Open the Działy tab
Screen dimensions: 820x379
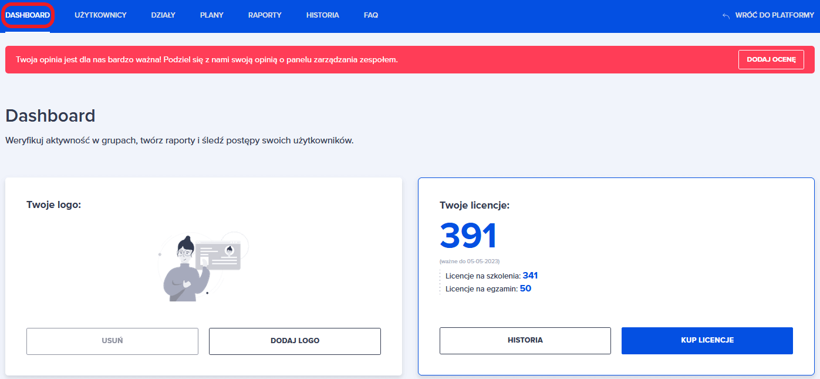[163, 15]
